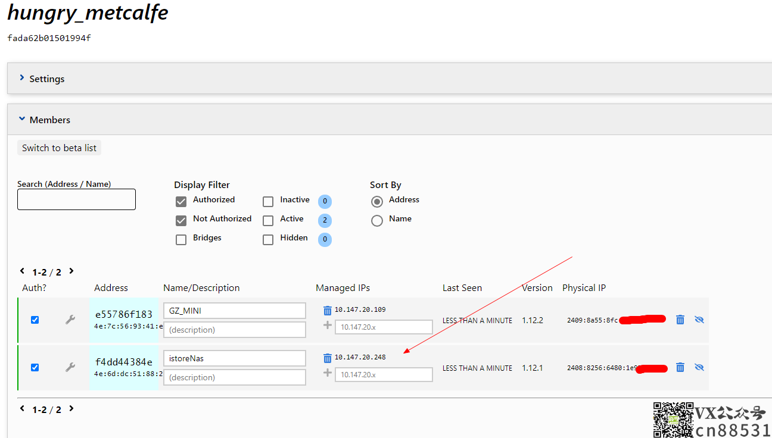Enable the Bridges display filter
Image resolution: width=772 pixels, height=438 pixels.
tap(181, 239)
